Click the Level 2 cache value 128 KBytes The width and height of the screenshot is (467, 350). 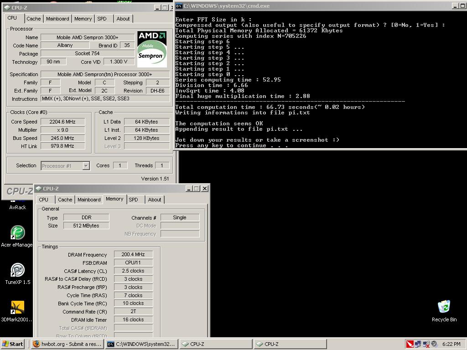point(147,138)
